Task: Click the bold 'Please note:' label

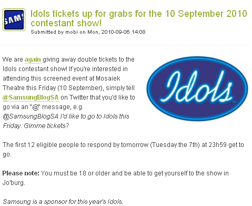Action: coord(21,173)
